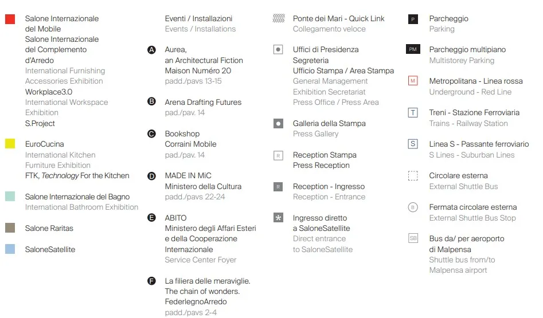Click marker A for Aurea installation
The image size is (543, 318).
[152, 50]
